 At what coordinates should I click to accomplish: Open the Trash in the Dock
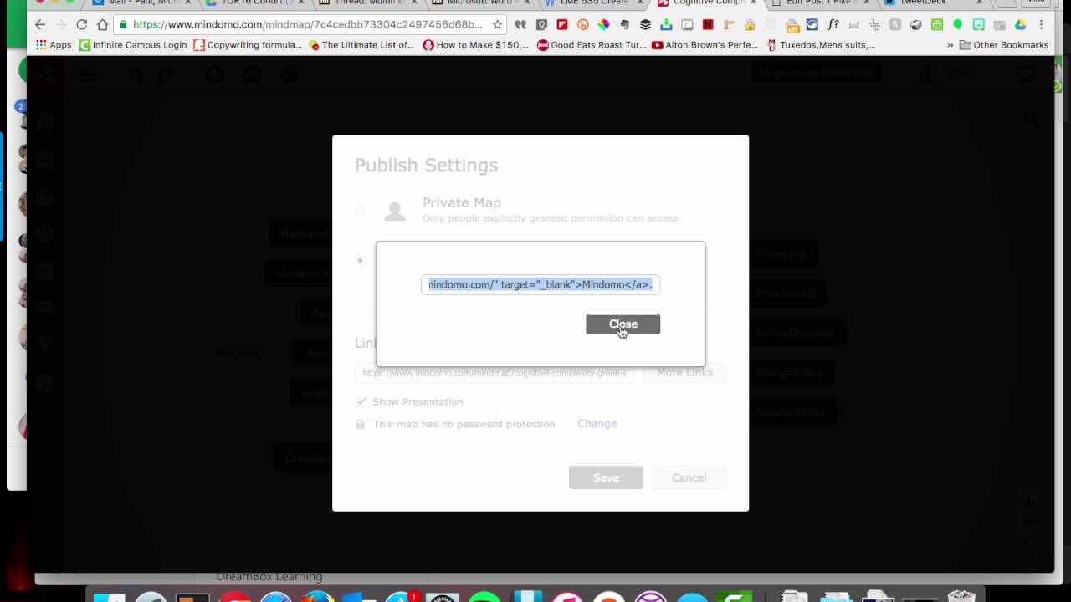(961, 596)
